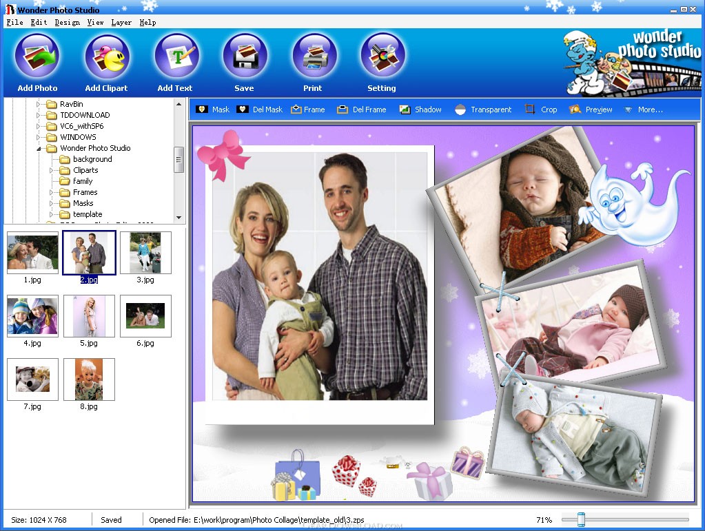Screen dimensions: 705x531
Task: Select the large family photo on canvas
Action: click(320, 284)
